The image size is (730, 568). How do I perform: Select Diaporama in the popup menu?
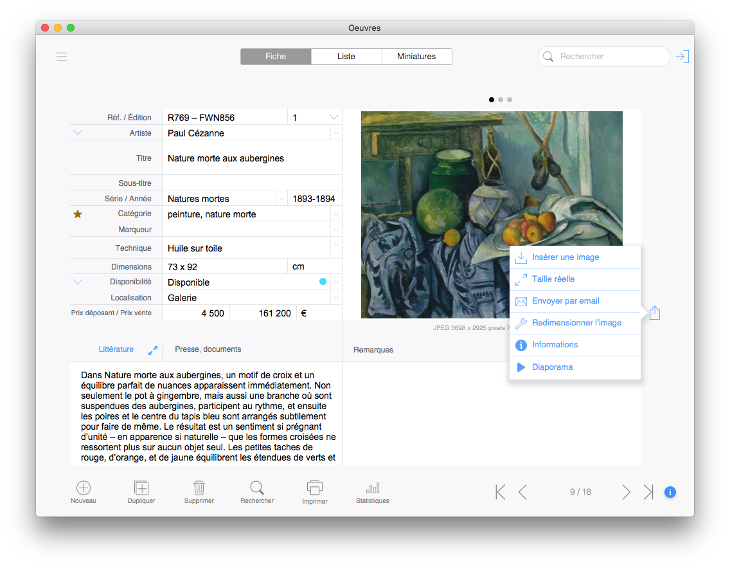552,367
